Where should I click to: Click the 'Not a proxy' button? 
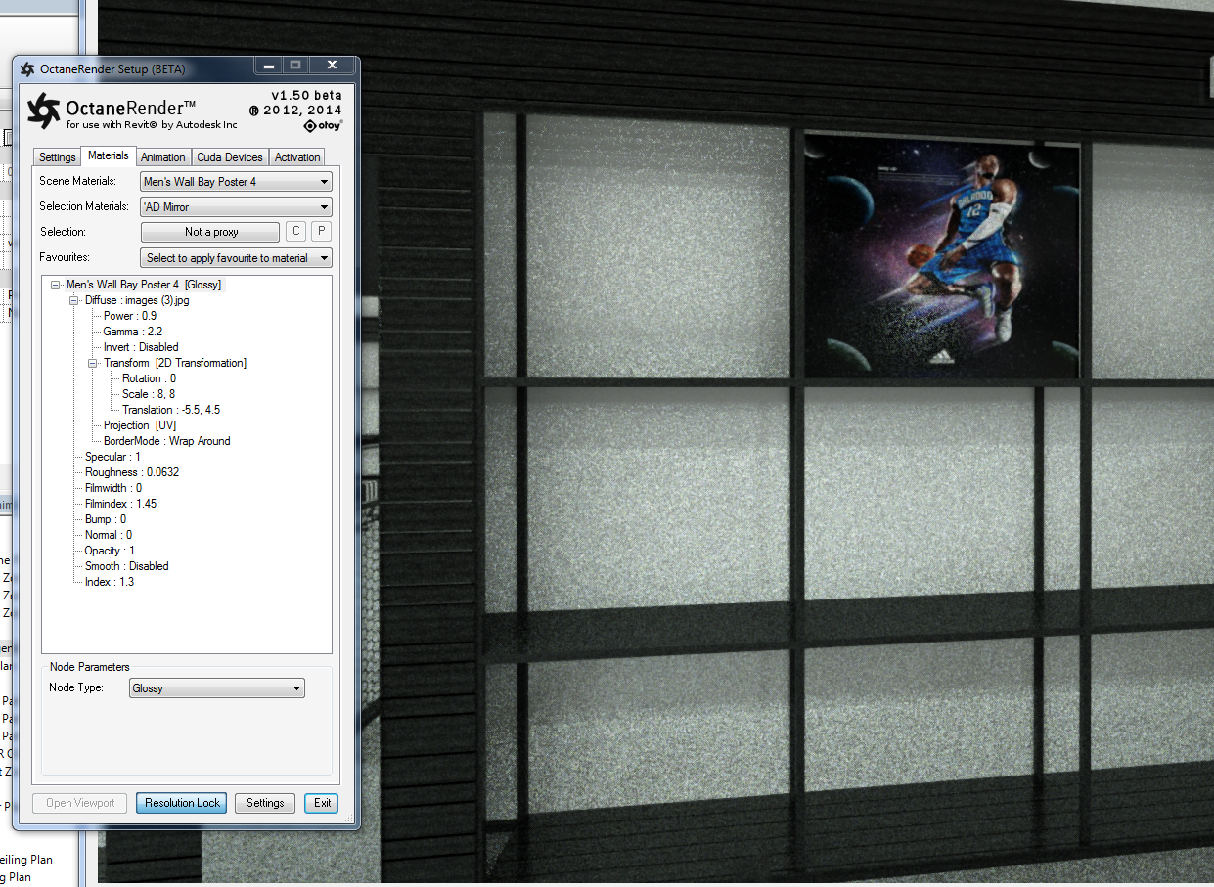tap(210, 232)
